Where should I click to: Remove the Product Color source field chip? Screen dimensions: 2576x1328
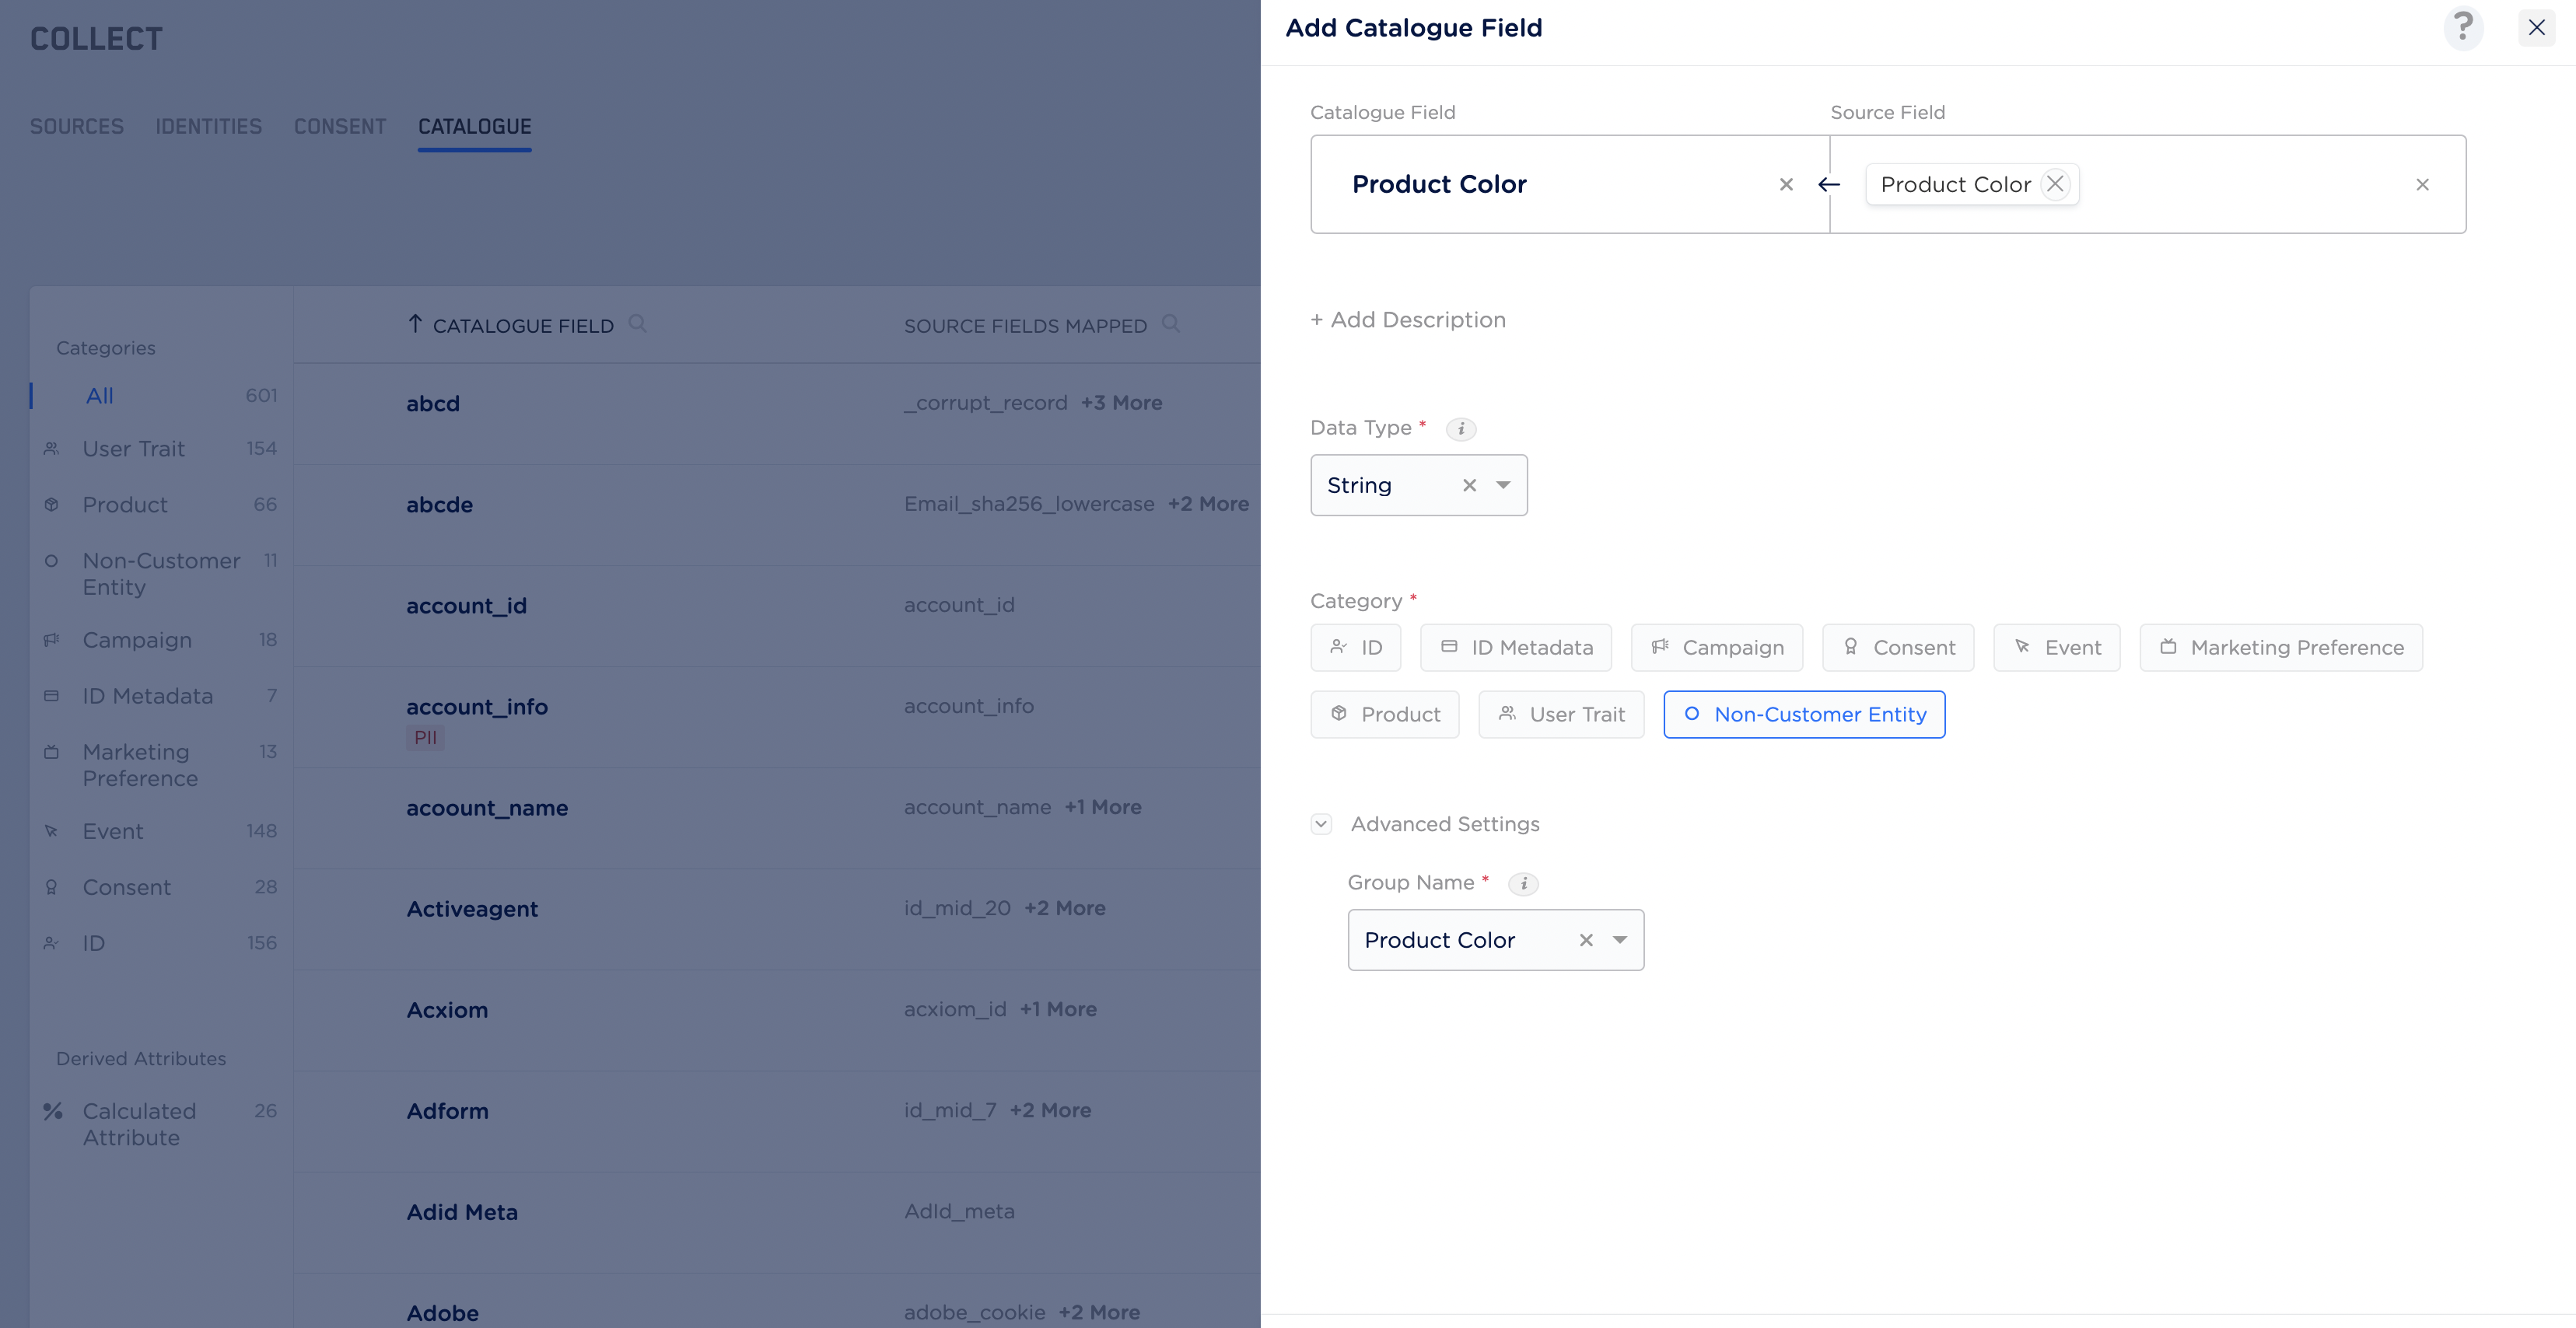point(2055,184)
